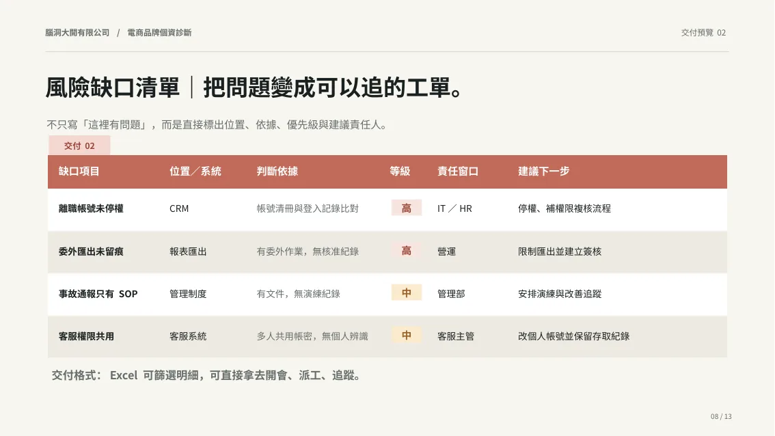Image resolution: width=775 pixels, height=436 pixels.
Task: Click the subtitle starting with 不只寫「這裡有問題」
Action: tap(217, 124)
